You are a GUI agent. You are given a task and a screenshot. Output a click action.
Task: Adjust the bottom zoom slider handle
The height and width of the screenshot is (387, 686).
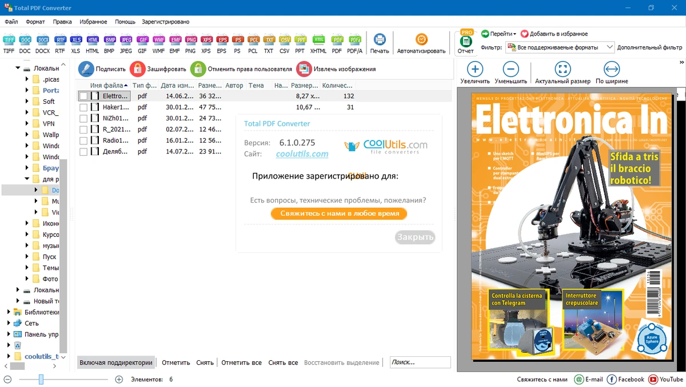coord(41,379)
